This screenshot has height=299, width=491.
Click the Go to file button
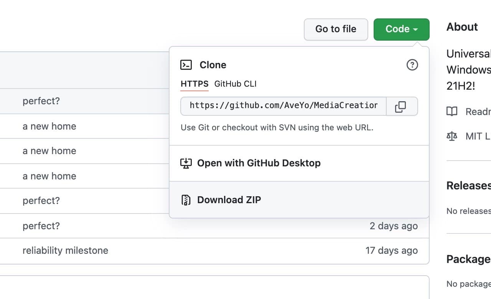coord(336,29)
